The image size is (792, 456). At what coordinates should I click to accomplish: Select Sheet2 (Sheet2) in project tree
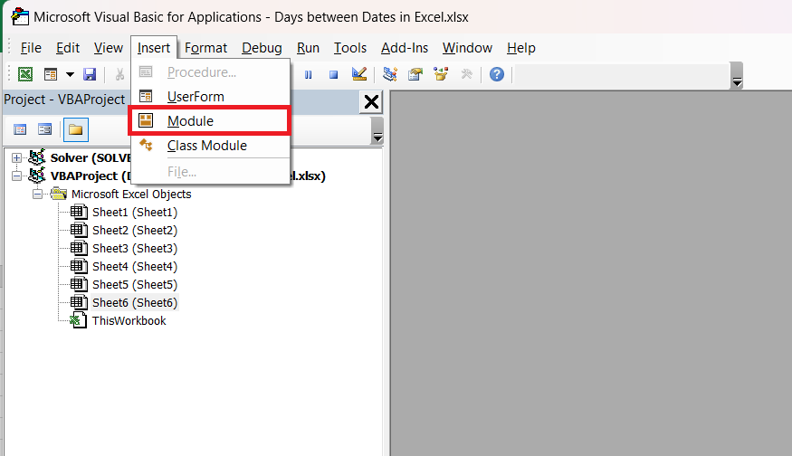135,231
